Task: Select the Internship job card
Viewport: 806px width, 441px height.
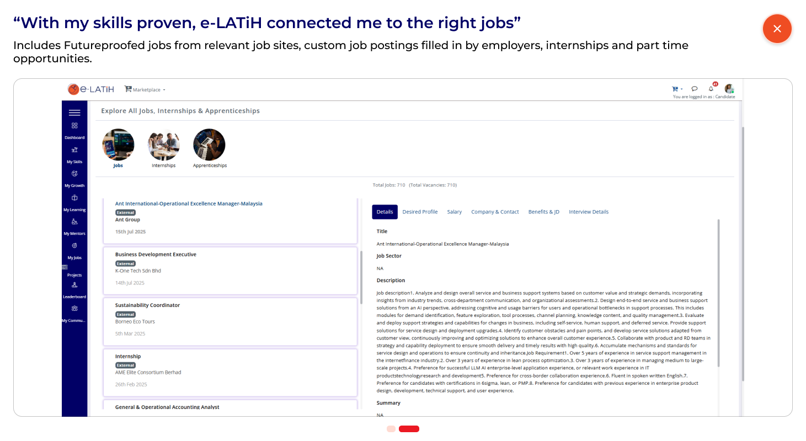Action: tap(231, 373)
